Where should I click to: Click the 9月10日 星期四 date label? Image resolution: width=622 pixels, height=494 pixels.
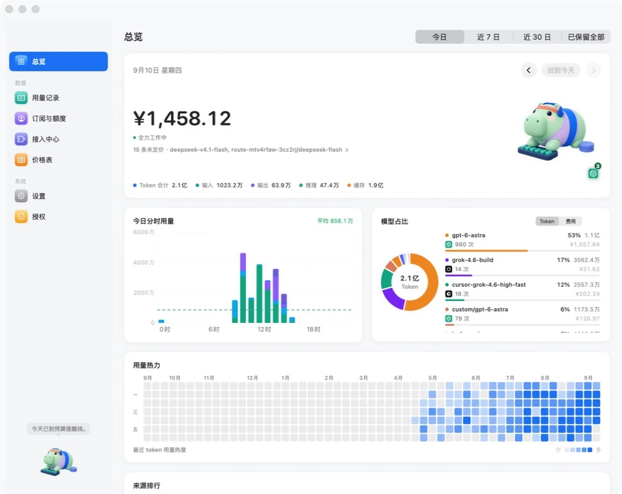click(x=158, y=70)
